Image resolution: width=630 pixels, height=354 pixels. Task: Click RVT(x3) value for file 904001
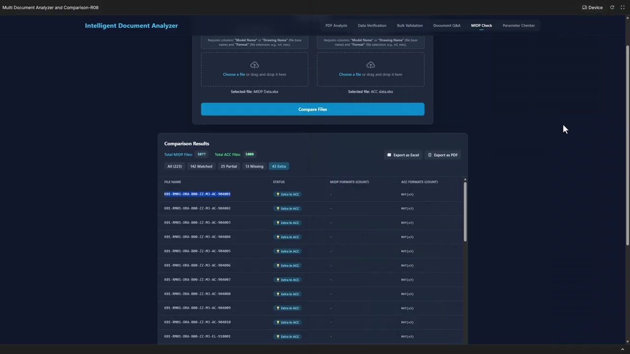[407, 194]
